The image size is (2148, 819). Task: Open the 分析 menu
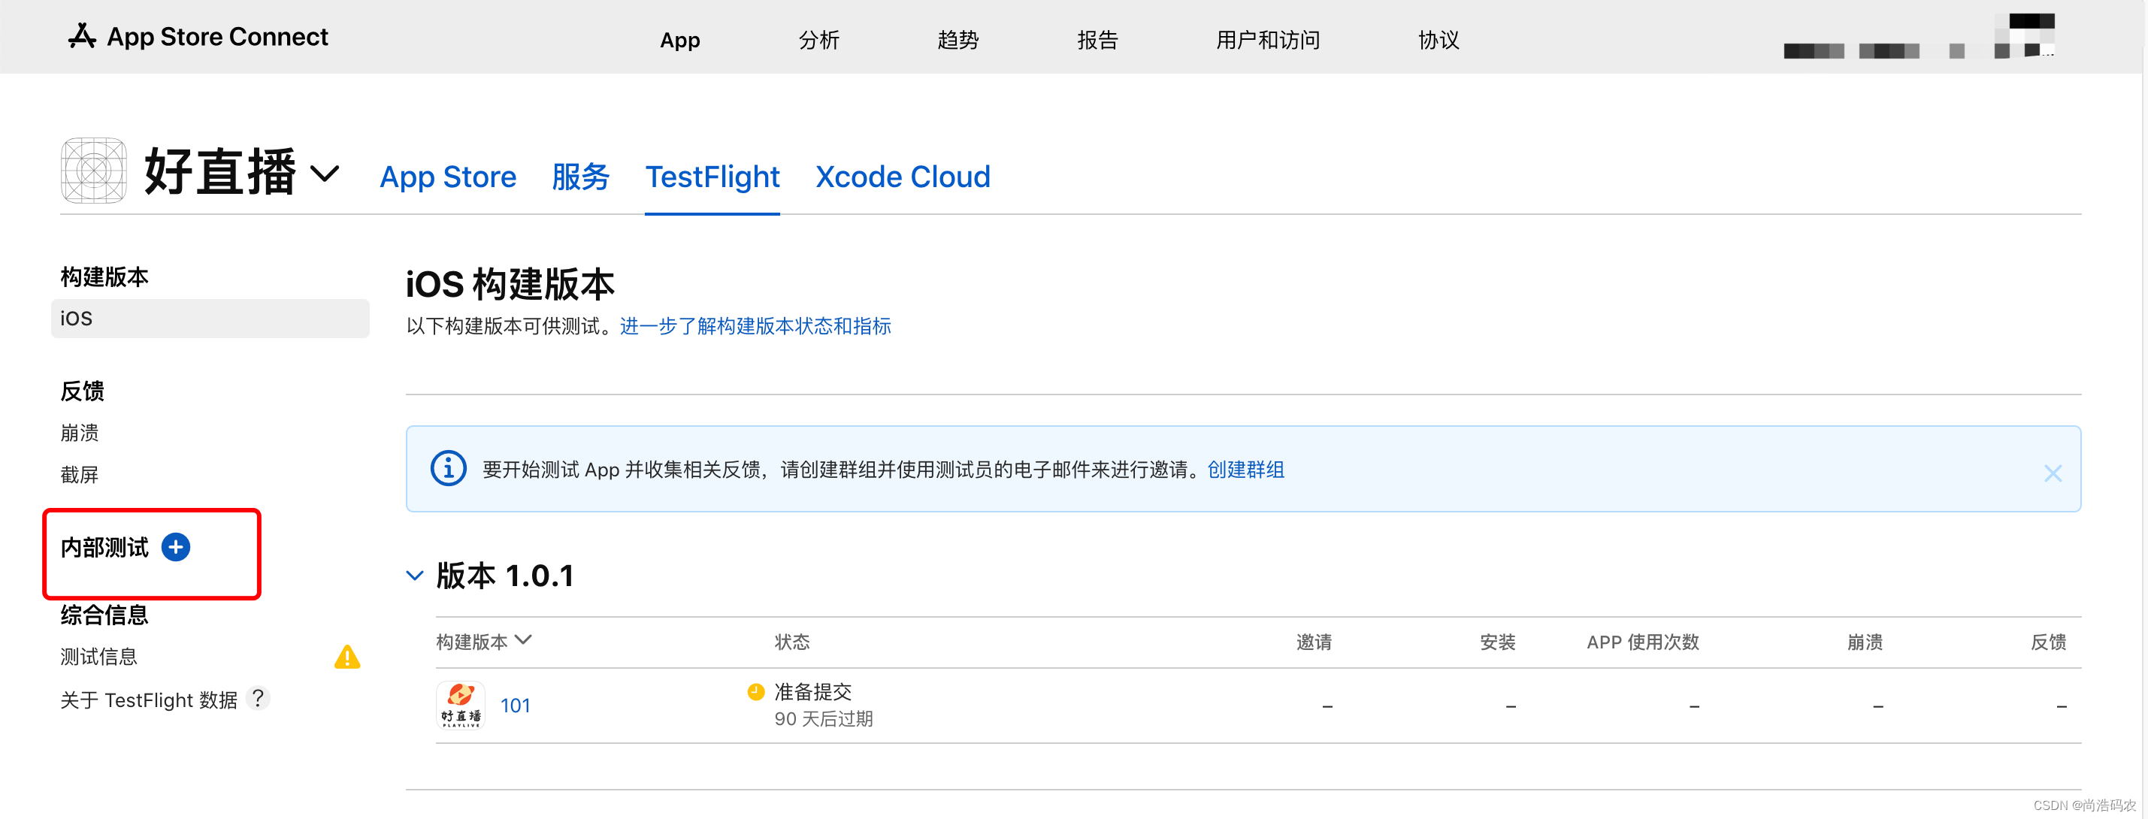click(819, 39)
